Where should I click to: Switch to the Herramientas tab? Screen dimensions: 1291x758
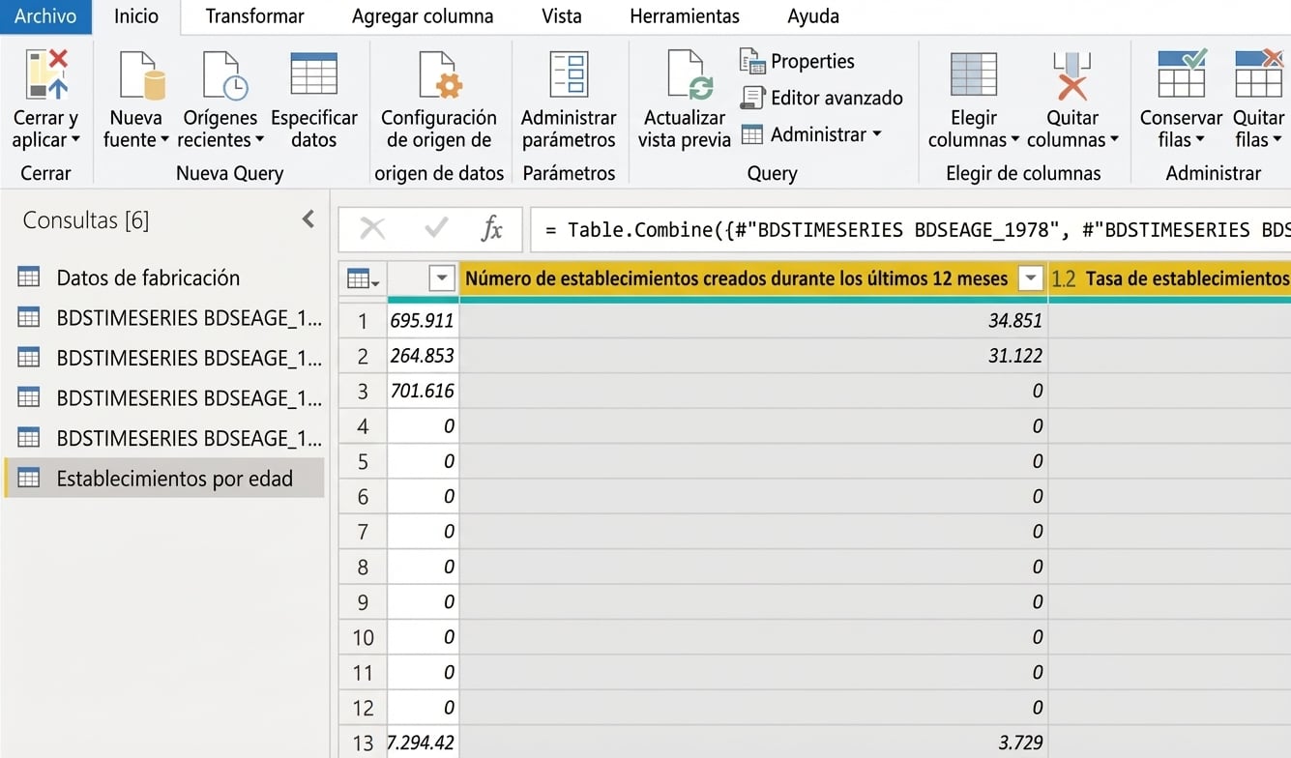pyautogui.click(x=685, y=16)
